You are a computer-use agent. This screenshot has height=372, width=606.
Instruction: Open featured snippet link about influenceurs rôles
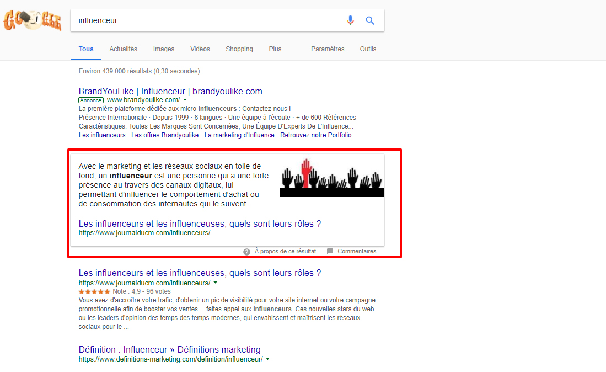(200, 224)
